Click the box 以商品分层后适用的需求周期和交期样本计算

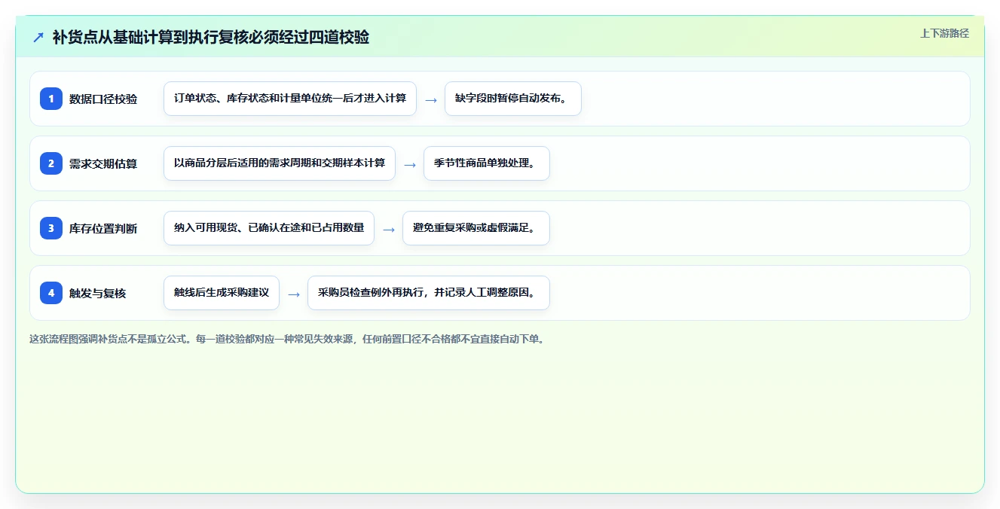coord(280,163)
